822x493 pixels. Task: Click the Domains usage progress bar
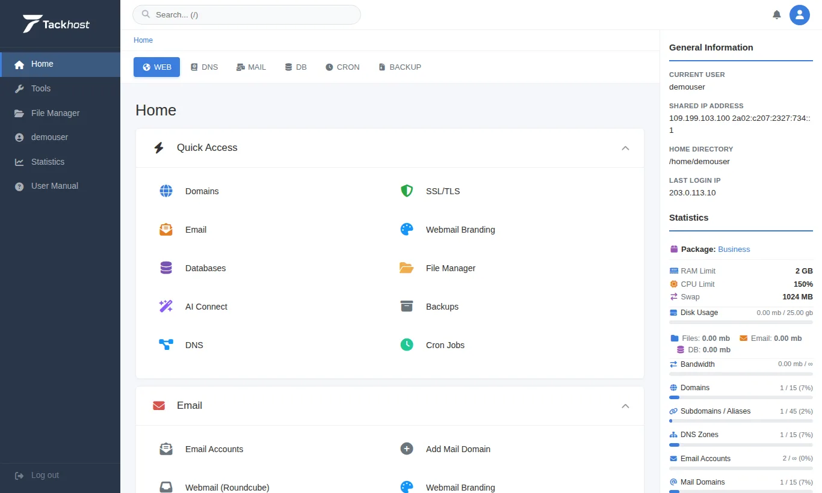click(741, 397)
